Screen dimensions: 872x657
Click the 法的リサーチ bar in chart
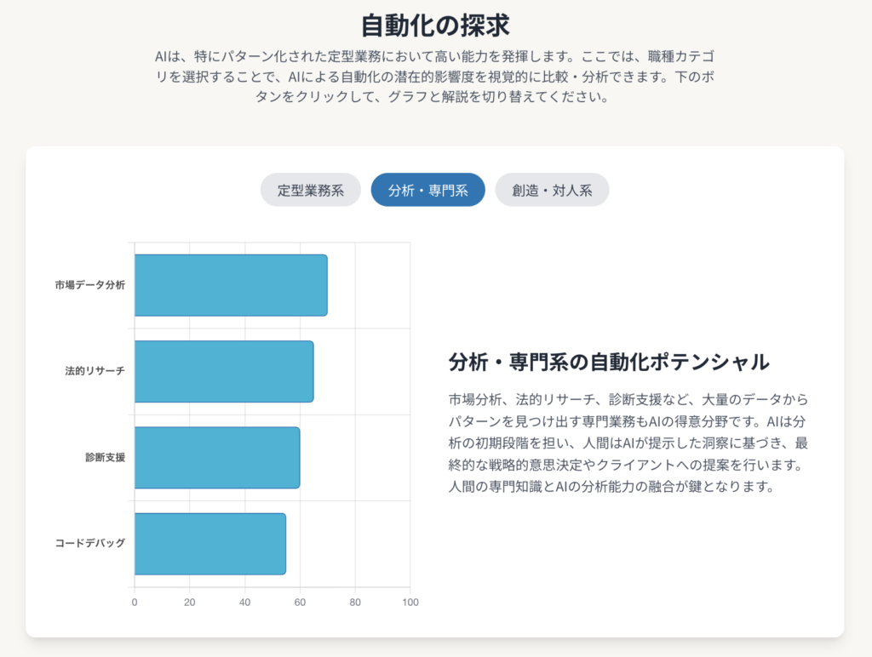click(x=224, y=371)
